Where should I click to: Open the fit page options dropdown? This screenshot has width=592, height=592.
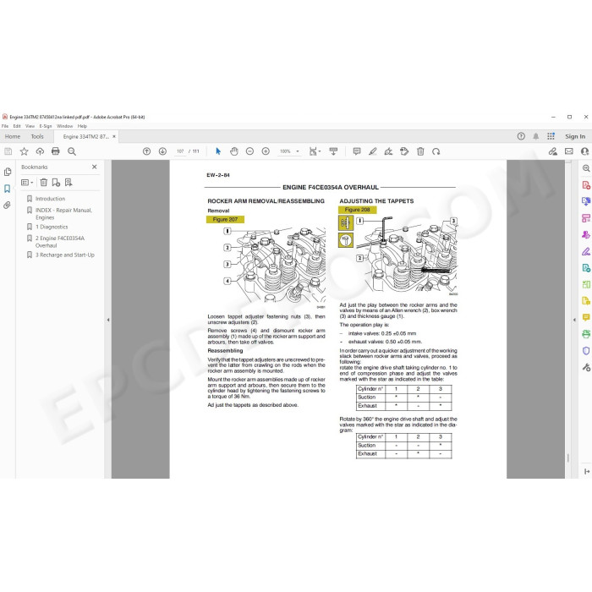pos(315,151)
